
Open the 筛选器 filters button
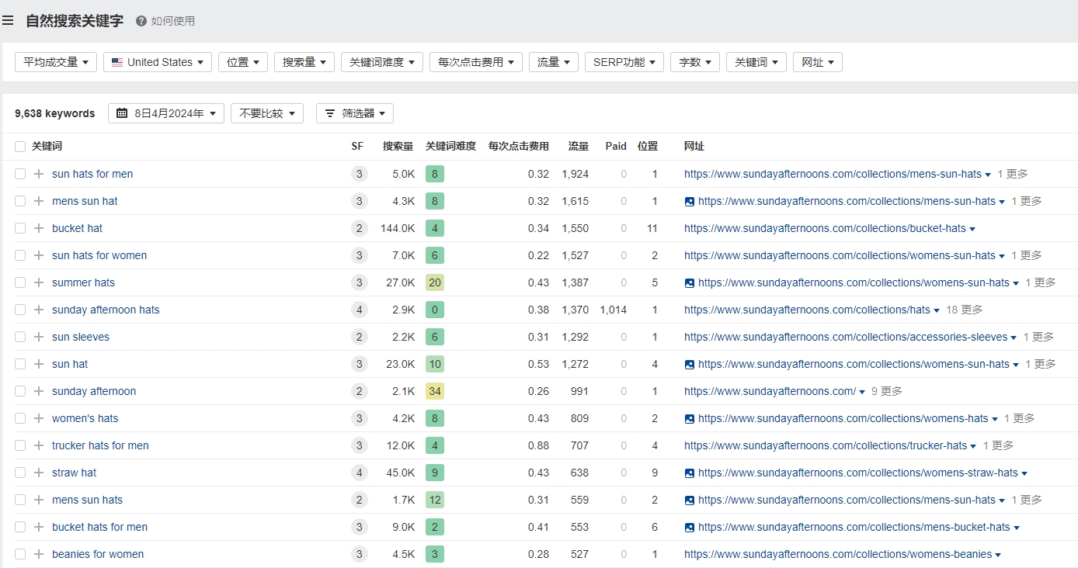(355, 113)
